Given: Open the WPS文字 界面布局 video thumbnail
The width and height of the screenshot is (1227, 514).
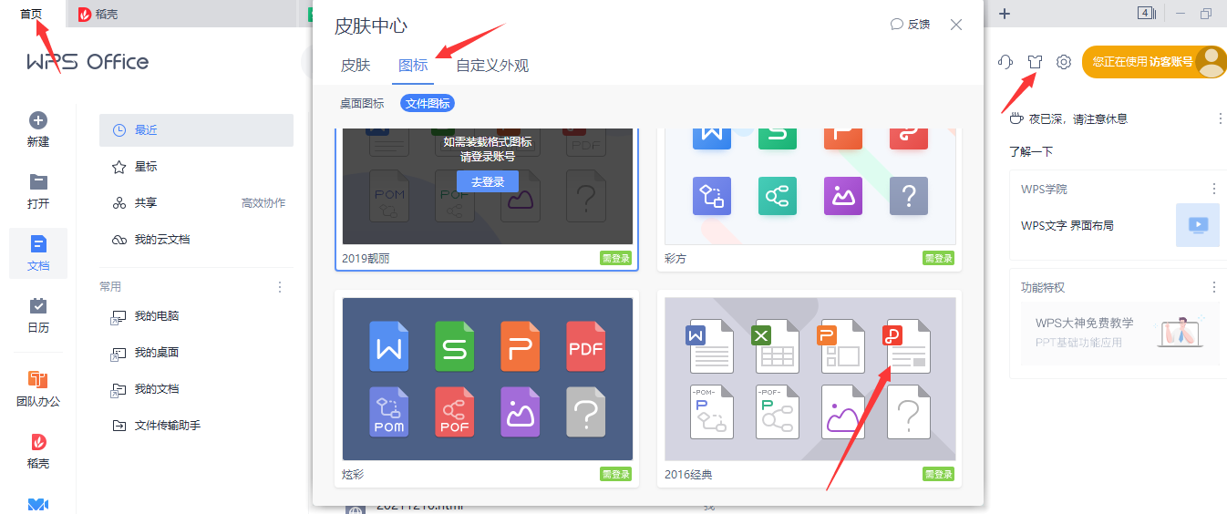Looking at the screenshot, I should [1198, 225].
